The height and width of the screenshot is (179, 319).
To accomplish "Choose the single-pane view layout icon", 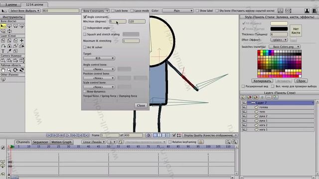I will pyautogui.click(x=155, y=135).
